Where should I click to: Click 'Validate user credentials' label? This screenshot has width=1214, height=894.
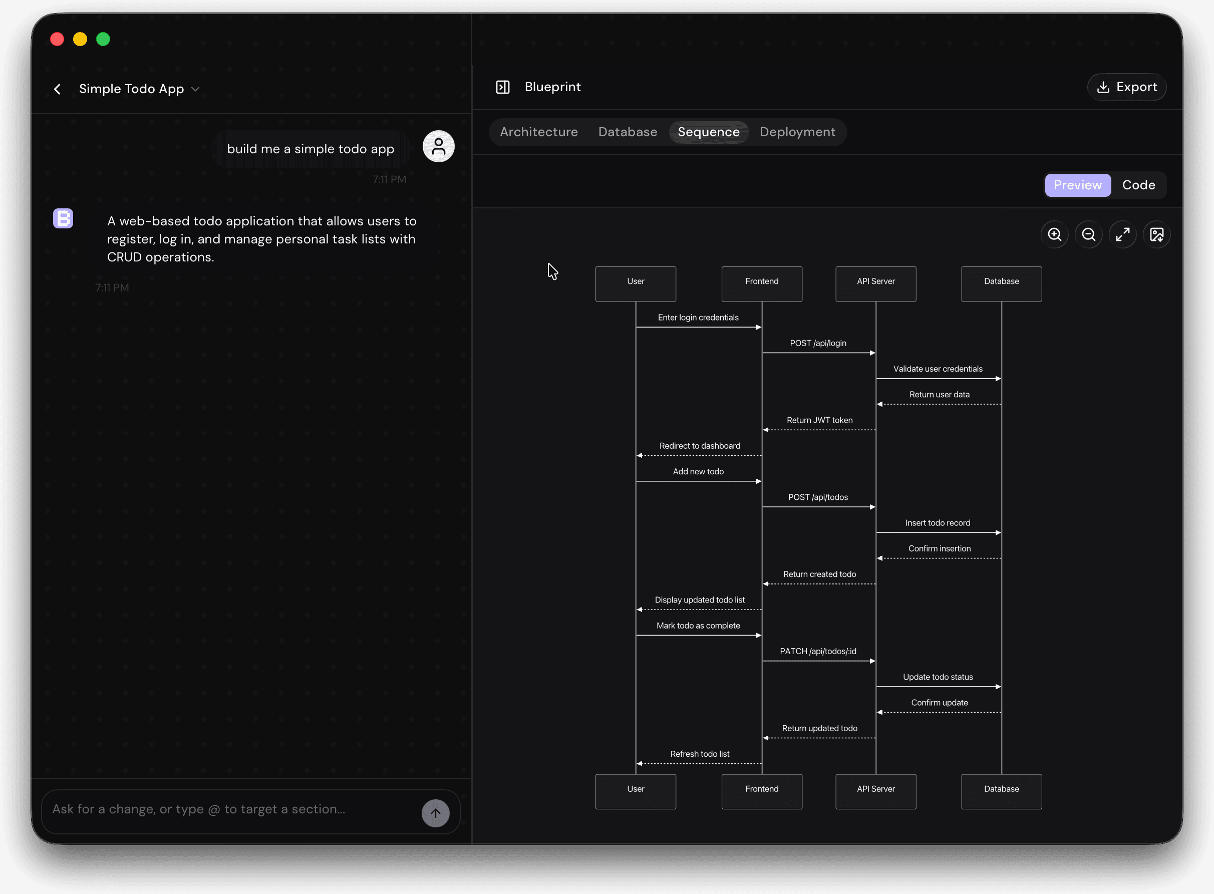[938, 369]
